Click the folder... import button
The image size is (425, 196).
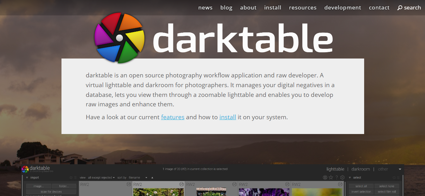point(64,186)
